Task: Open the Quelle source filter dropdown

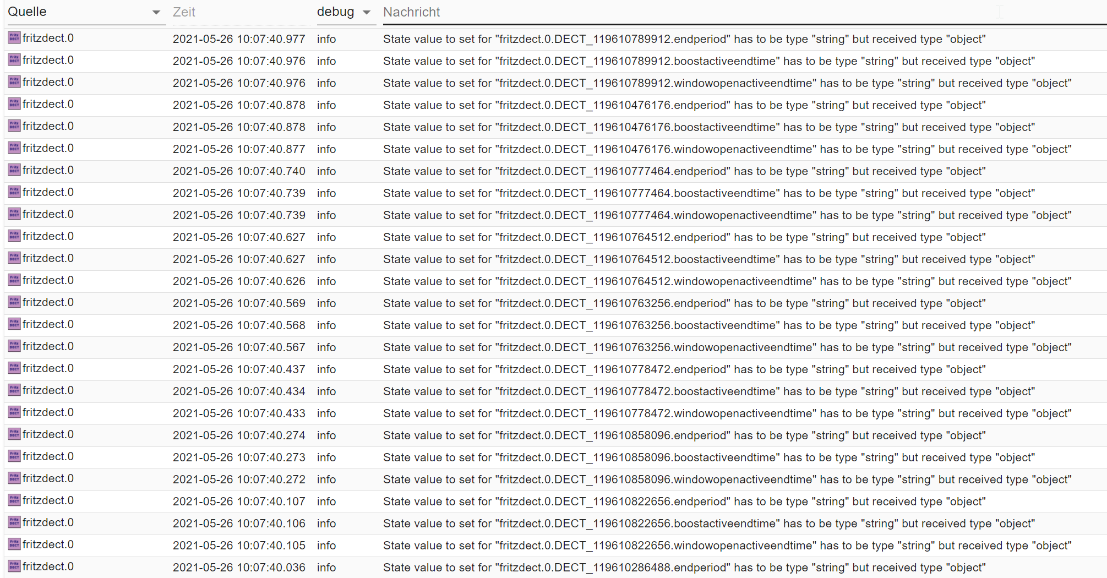Action: coord(156,12)
